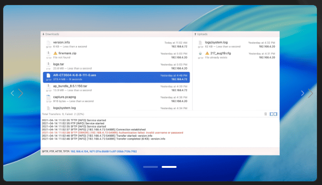Click the red 'Authentication failed' error log line

(x=112, y=133)
